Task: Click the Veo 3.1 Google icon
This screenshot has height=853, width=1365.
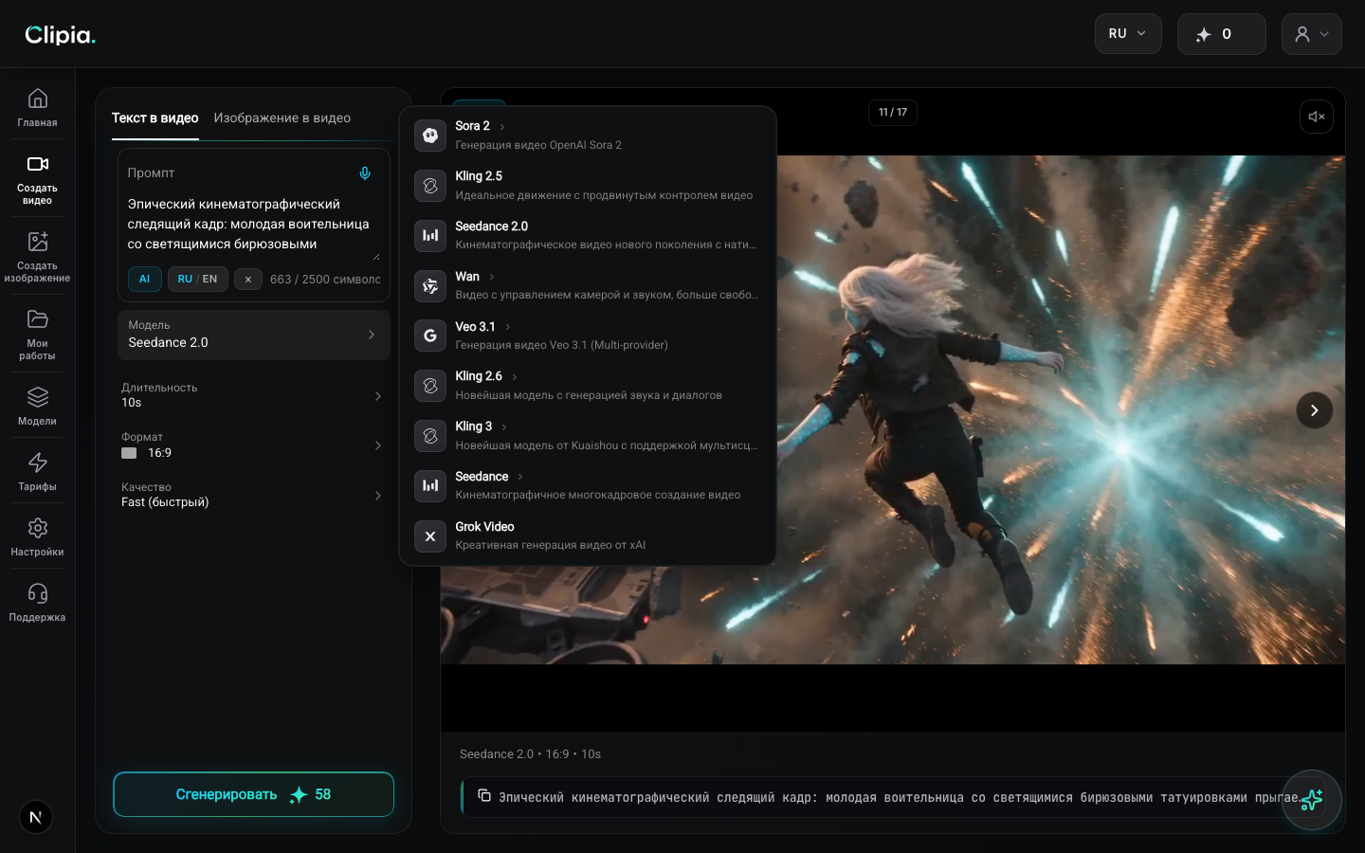Action: pyautogui.click(x=430, y=336)
